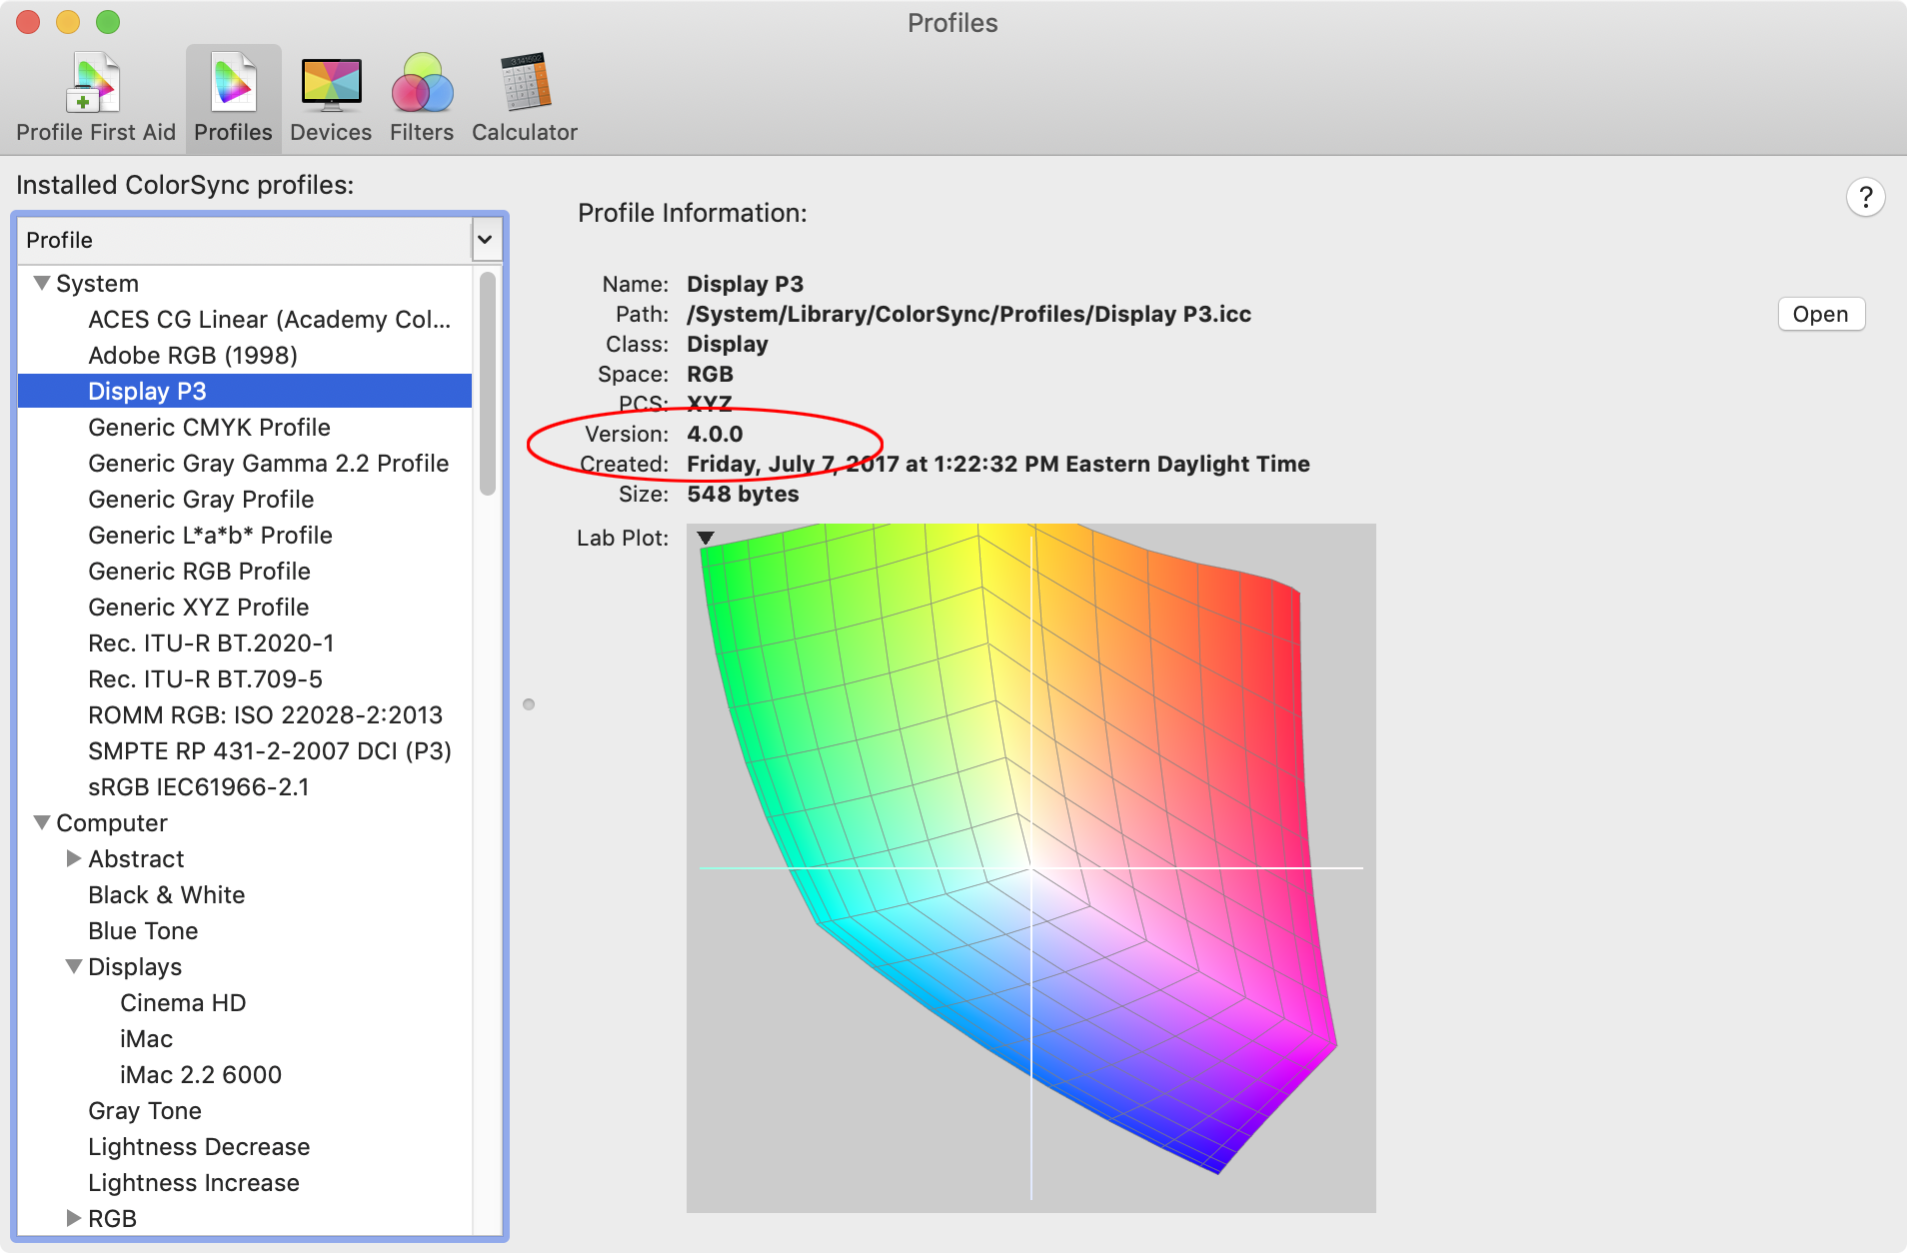Collapse the Displays group
The image size is (1907, 1253).
pos(74,966)
